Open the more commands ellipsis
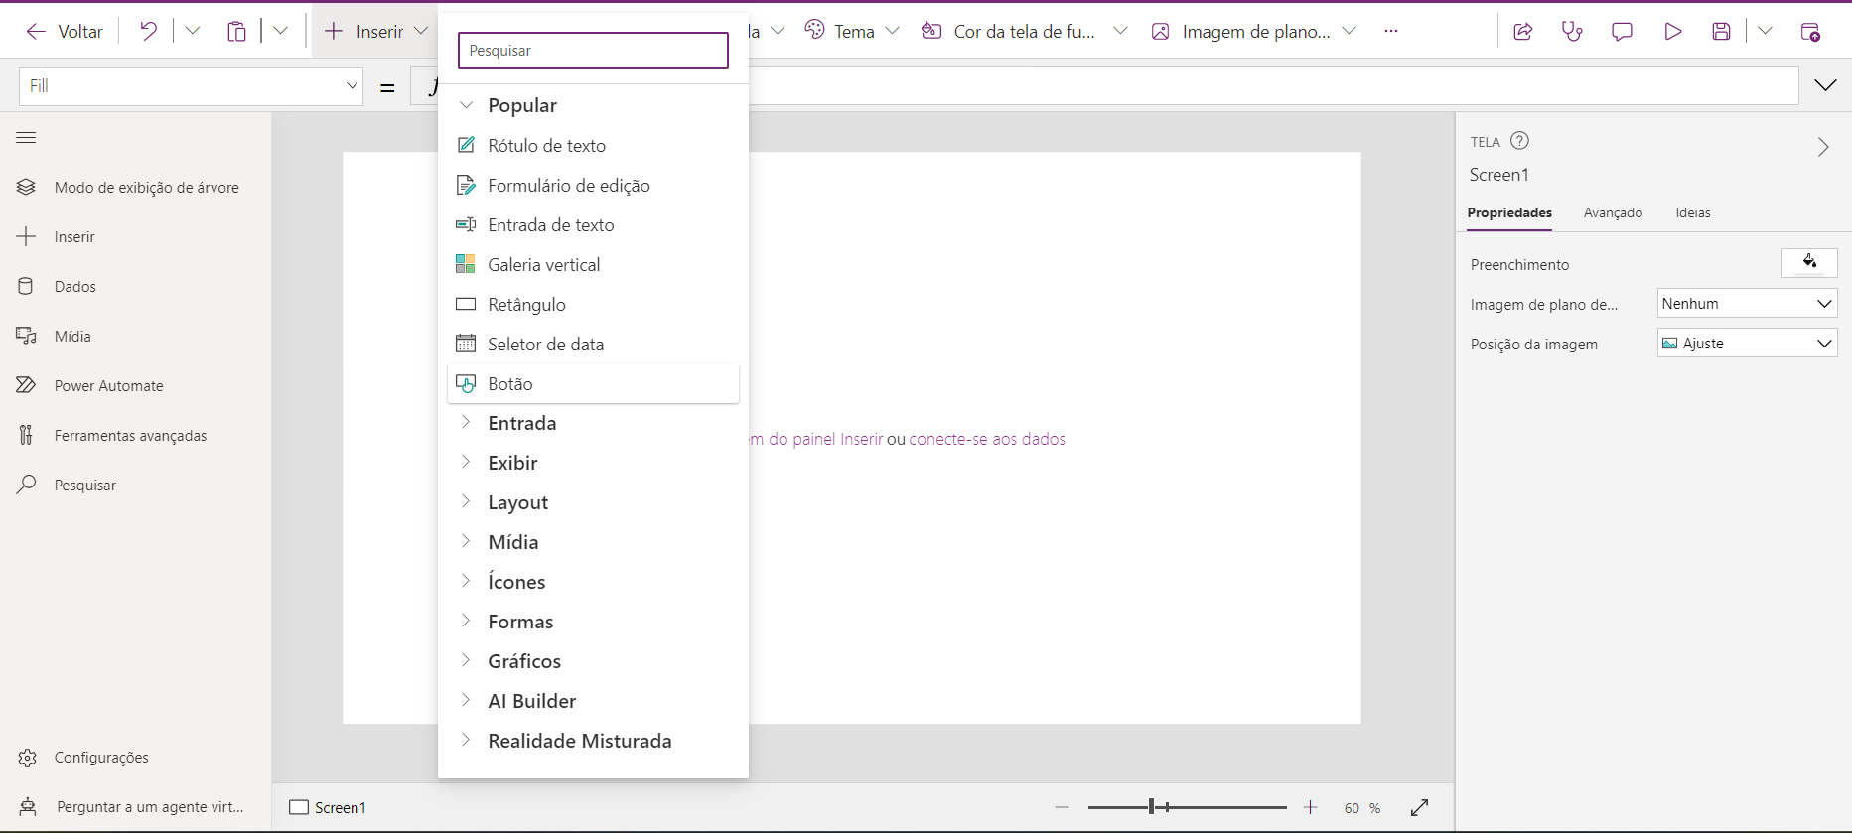The image size is (1852, 833). (x=1391, y=31)
